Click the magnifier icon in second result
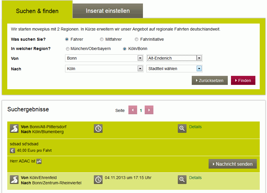This screenshot has width=267, height=193. (182, 180)
